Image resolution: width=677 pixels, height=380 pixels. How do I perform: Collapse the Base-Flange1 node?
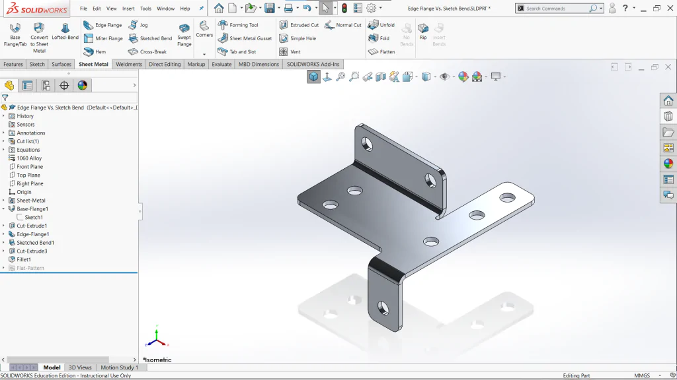pyautogui.click(x=3, y=208)
